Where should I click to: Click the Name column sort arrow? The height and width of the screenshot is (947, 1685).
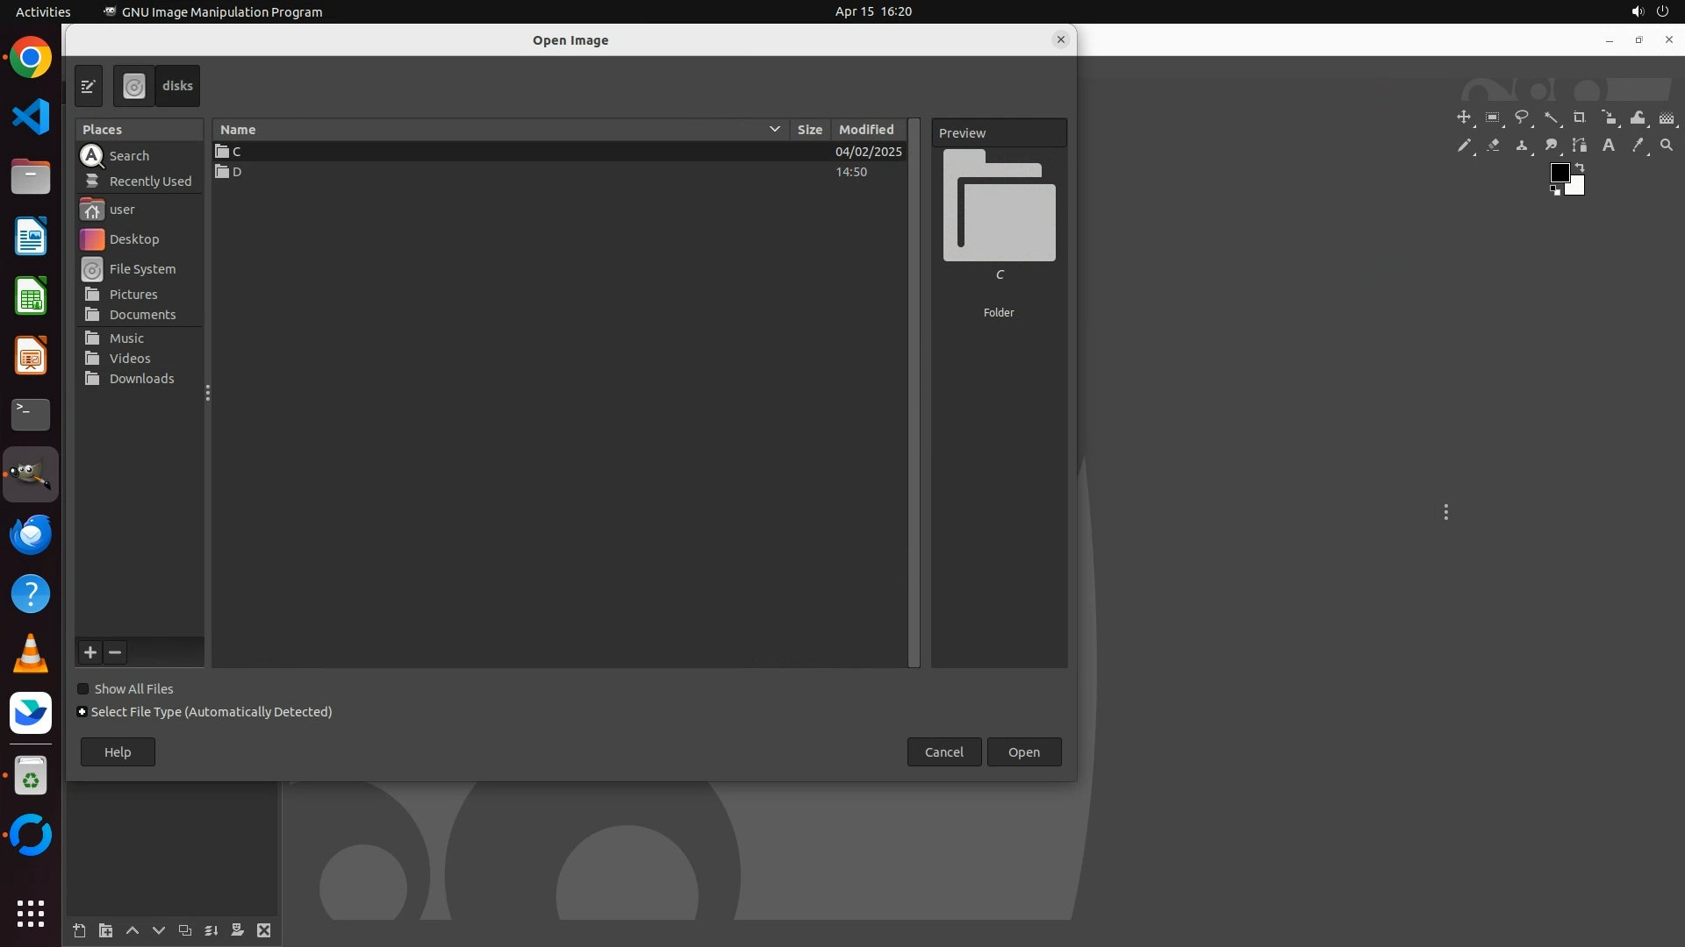[x=774, y=130]
